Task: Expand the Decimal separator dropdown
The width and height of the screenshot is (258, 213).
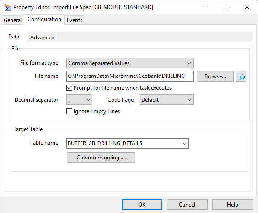Action: coord(79,100)
